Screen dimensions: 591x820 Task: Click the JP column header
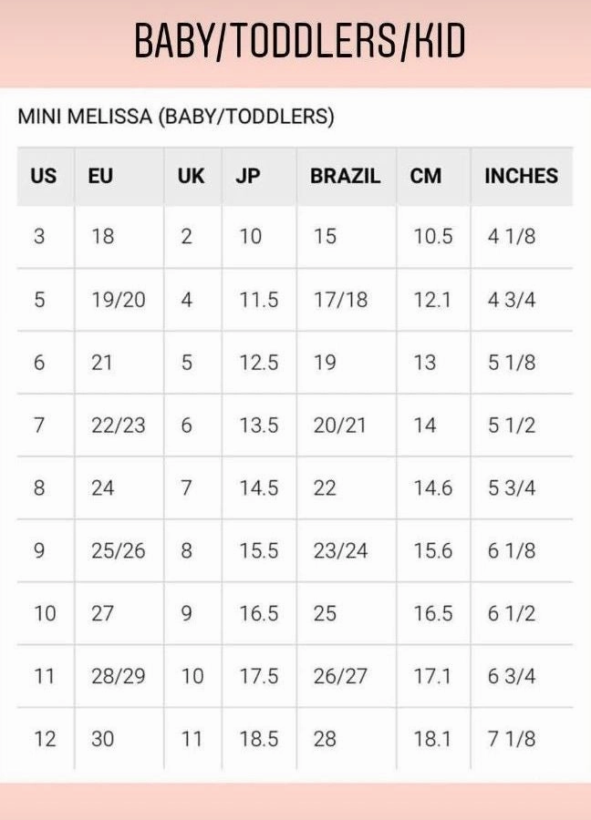click(x=247, y=176)
